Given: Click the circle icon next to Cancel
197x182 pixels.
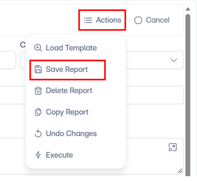Looking at the screenshot, I should coord(138,20).
